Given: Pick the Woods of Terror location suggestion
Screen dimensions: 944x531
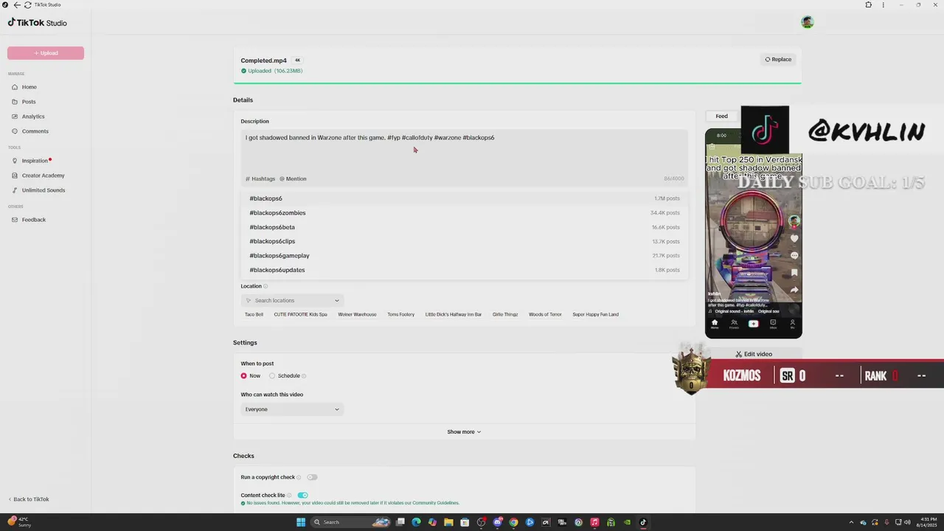Looking at the screenshot, I should (x=545, y=315).
